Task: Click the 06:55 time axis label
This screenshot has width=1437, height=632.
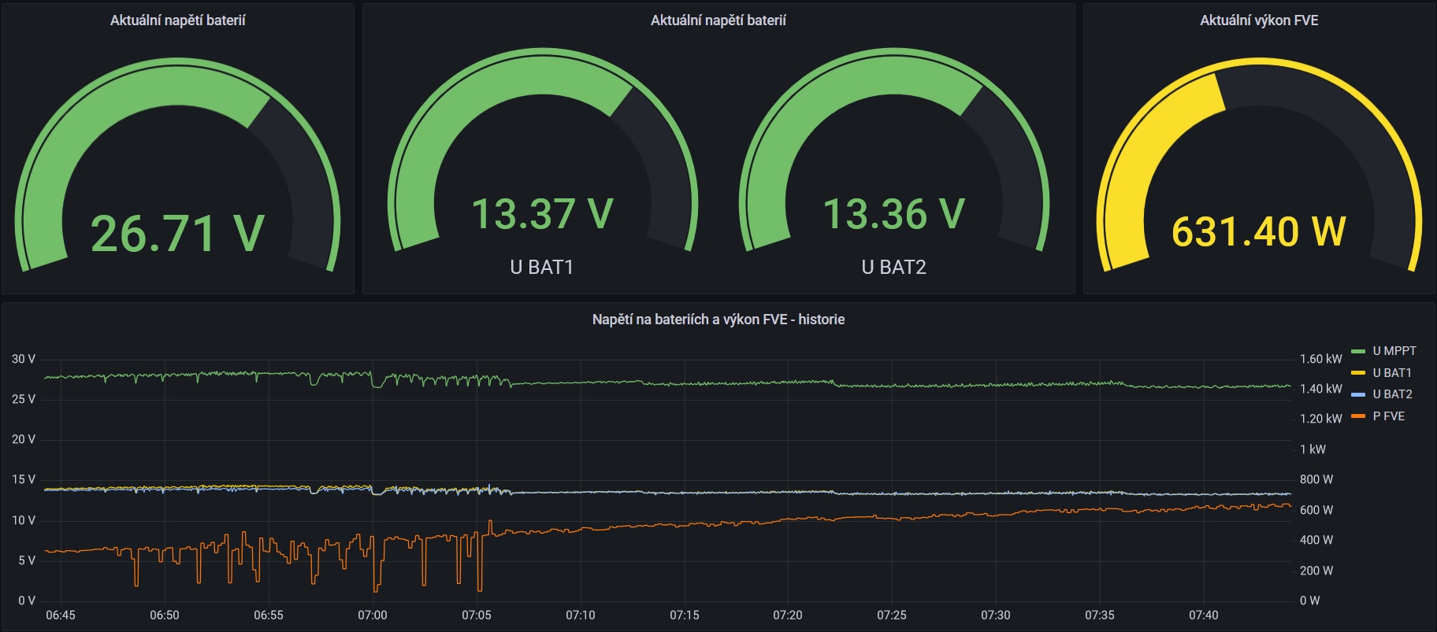Action: [x=269, y=615]
